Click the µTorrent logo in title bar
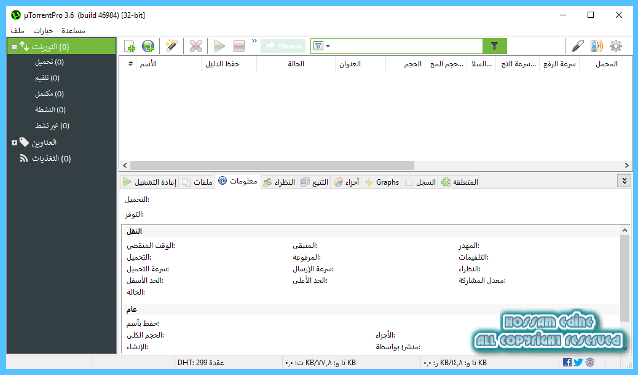Viewport: 638px width, 375px height. click(x=15, y=15)
